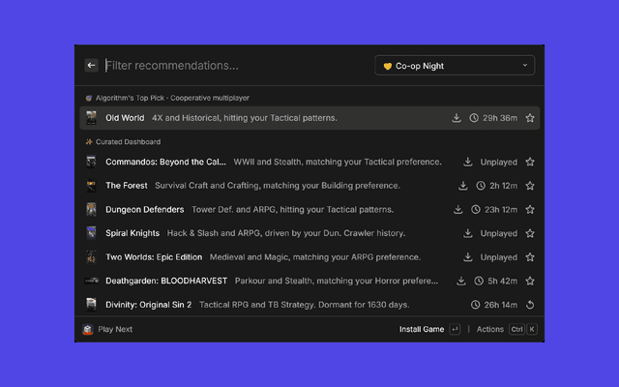
Task: Download Deathgarden: BLOODHARVEST
Action: pos(461,281)
